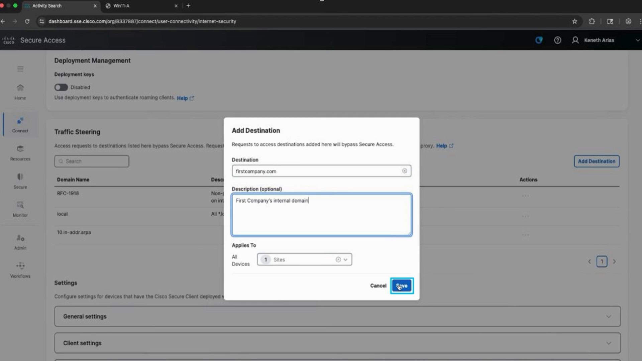This screenshot has height=361, width=642.
Task: Open local row actions ellipsis
Action: click(525, 217)
